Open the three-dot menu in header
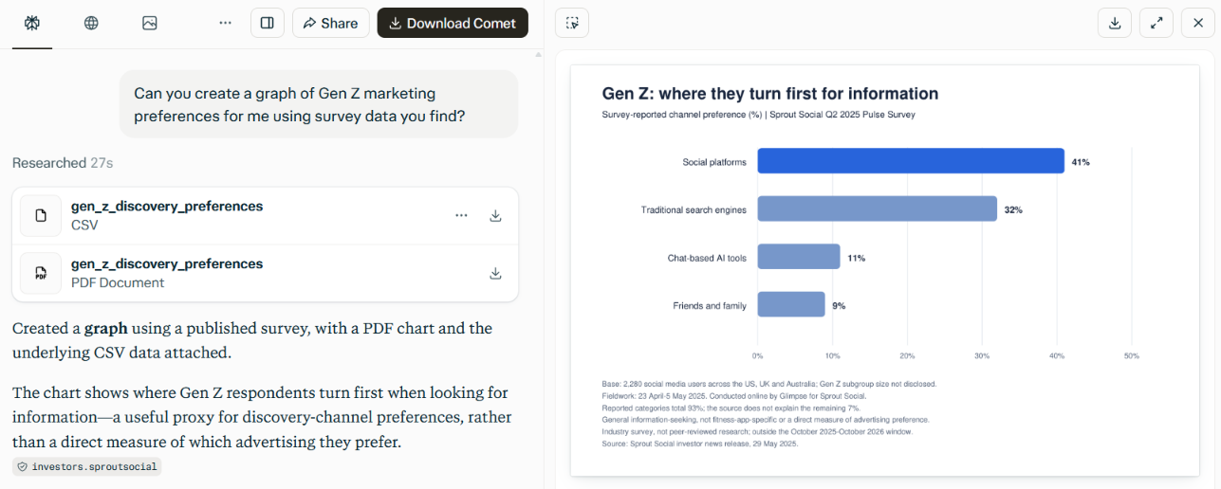Screen dimensions: 1221x489 pos(225,23)
